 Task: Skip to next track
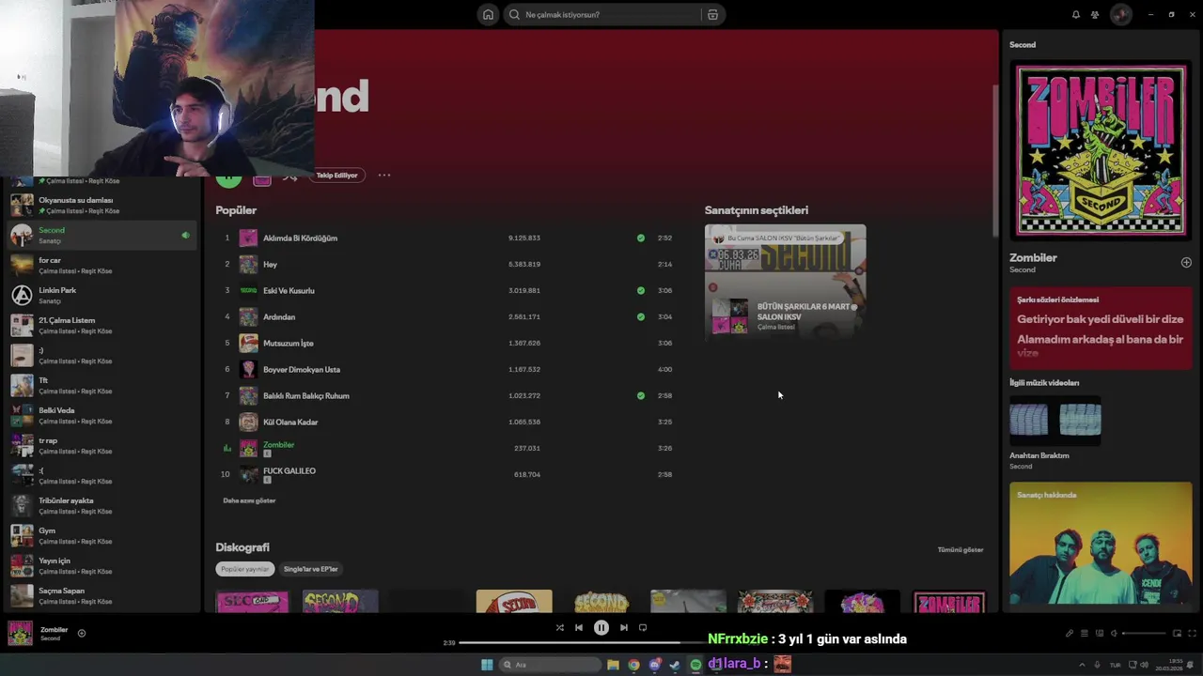tap(623, 627)
